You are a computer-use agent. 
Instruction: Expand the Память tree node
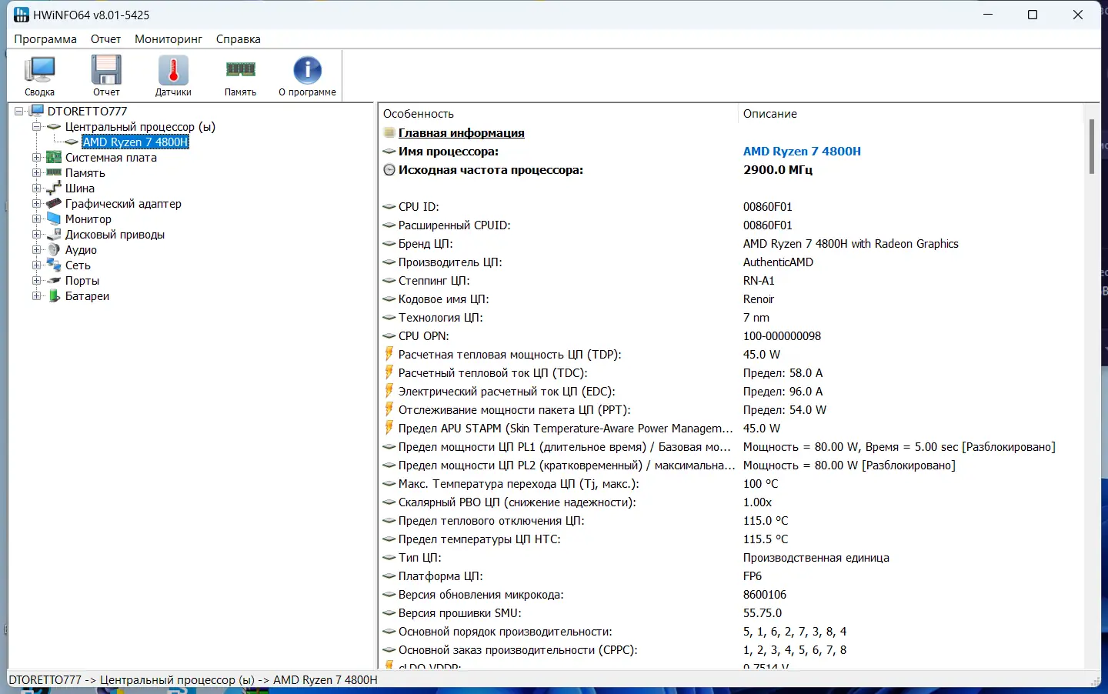(x=36, y=172)
